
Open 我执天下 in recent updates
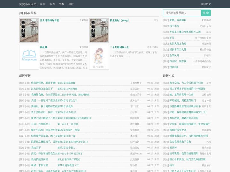coord(36,147)
